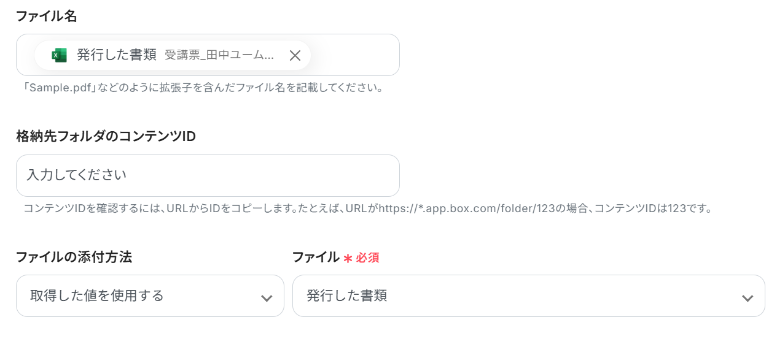Click the ファイル label above the right dropdown

click(x=316, y=257)
